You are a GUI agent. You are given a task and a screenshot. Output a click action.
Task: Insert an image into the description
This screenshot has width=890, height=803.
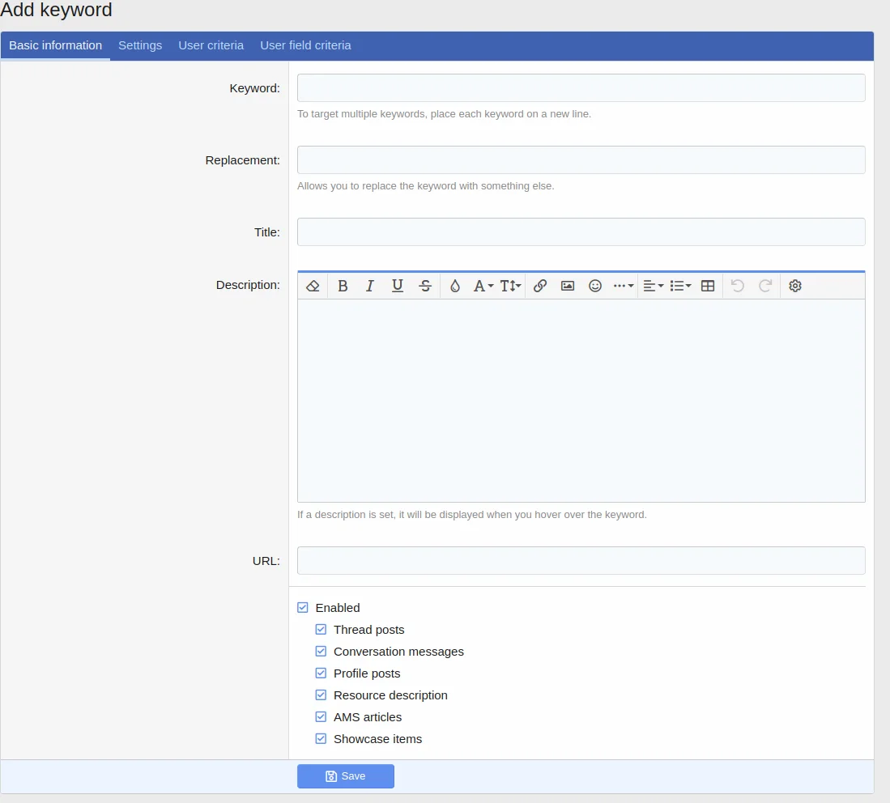(x=568, y=286)
